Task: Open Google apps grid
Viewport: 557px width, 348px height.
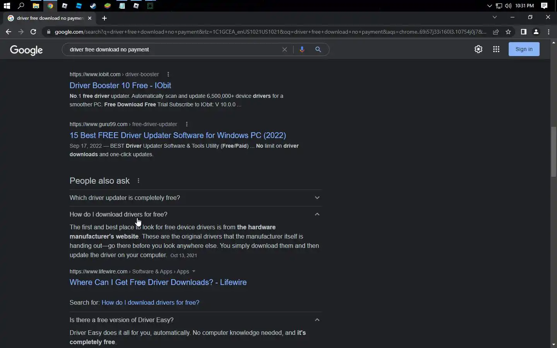Action: click(496, 49)
